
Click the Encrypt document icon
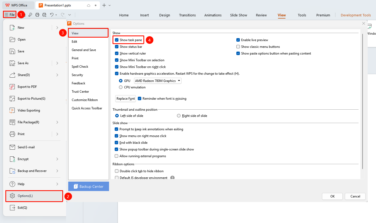[12, 159]
